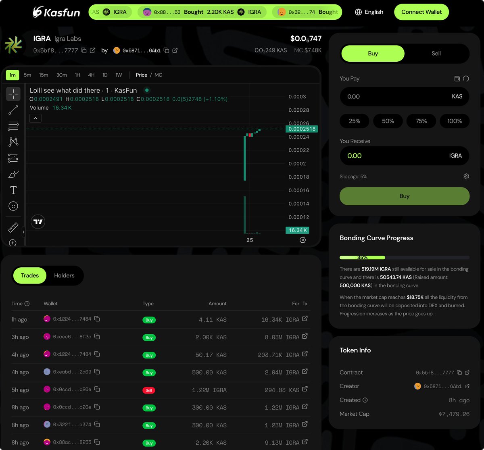
Task: Collapse the chart legend with the chevron
Action: click(x=35, y=118)
